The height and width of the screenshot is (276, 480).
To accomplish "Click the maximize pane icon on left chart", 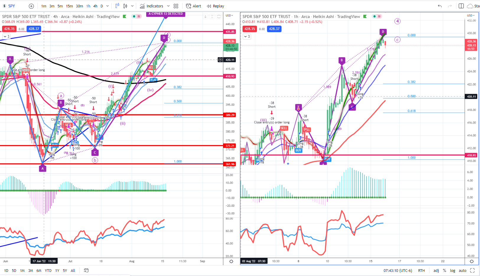I will tap(219, 17).
